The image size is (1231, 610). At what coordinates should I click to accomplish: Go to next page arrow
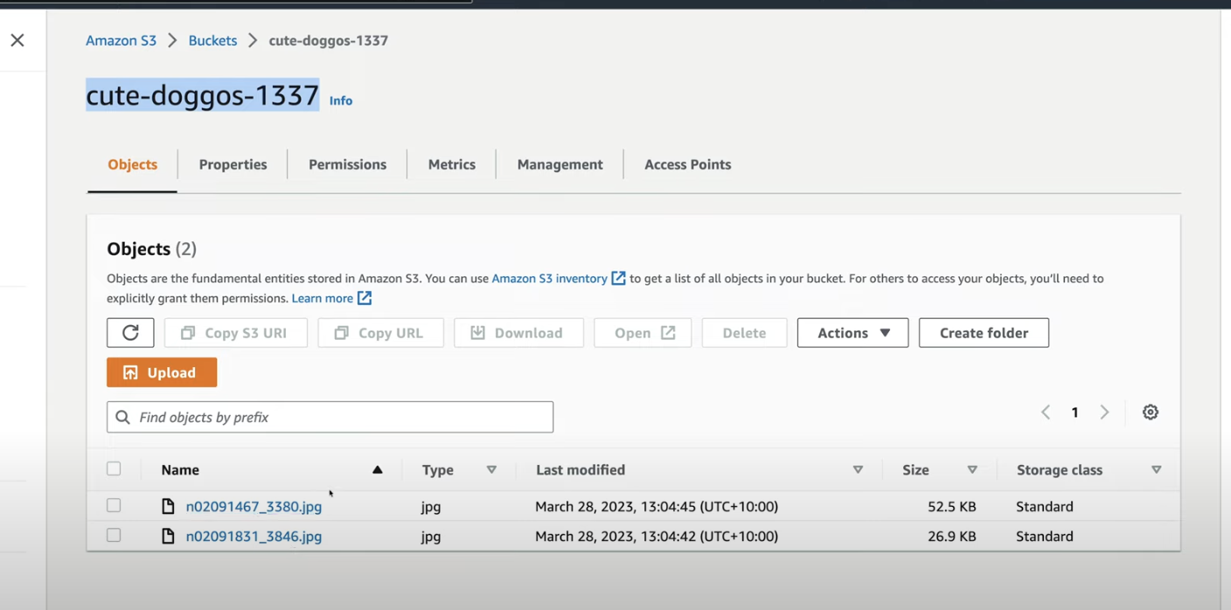click(1104, 412)
